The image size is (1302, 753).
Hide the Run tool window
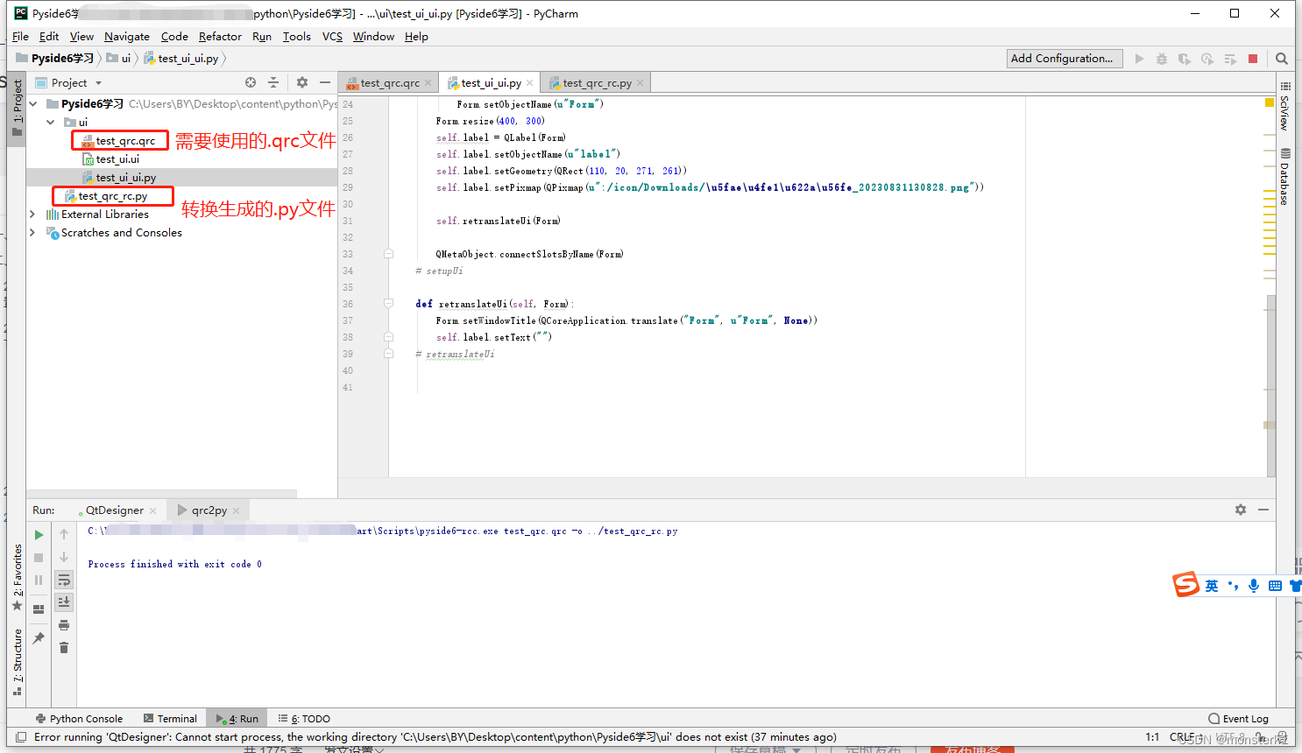(x=1263, y=510)
